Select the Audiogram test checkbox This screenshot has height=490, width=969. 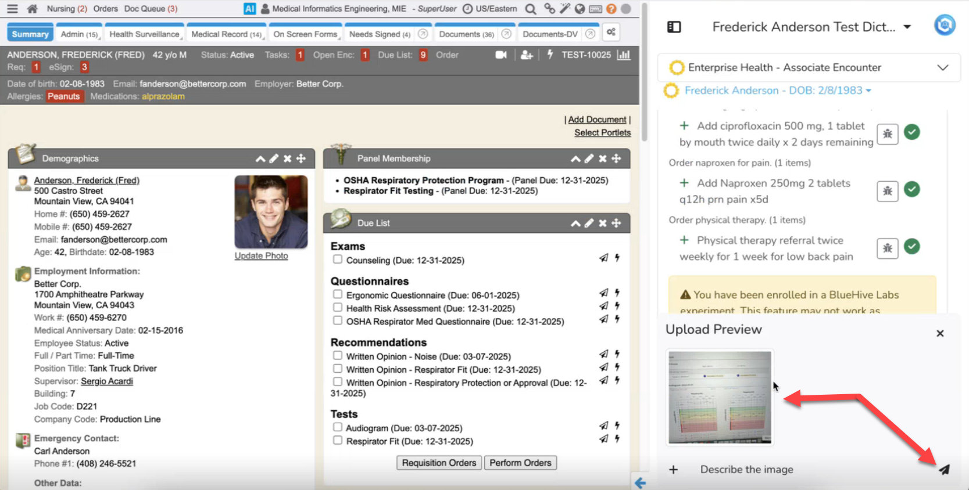pos(337,427)
